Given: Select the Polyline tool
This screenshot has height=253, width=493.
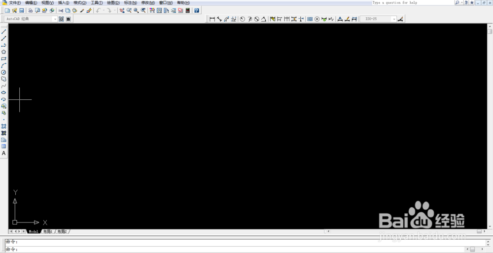Looking at the screenshot, I should point(4,45).
